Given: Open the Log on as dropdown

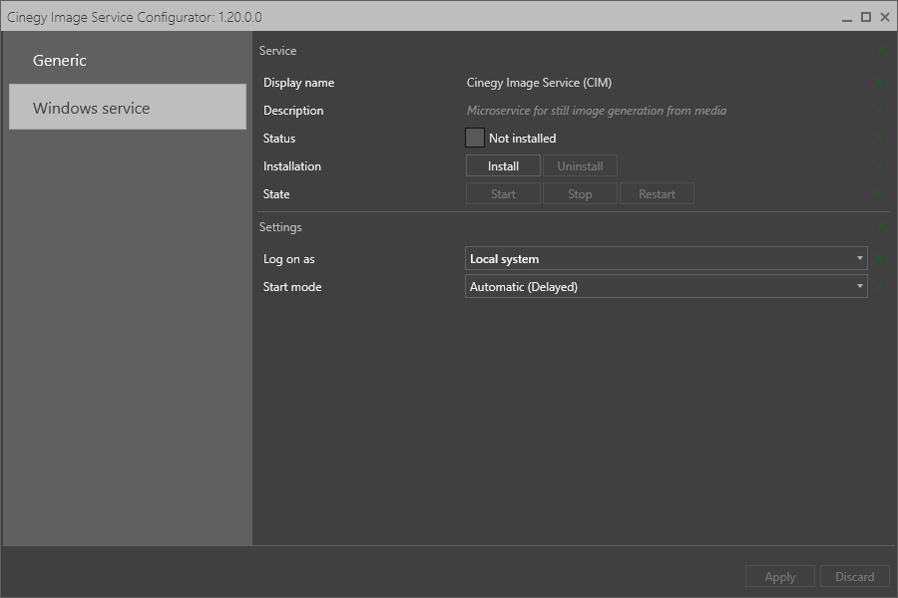Looking at the screenshot, I should (667, 259).
